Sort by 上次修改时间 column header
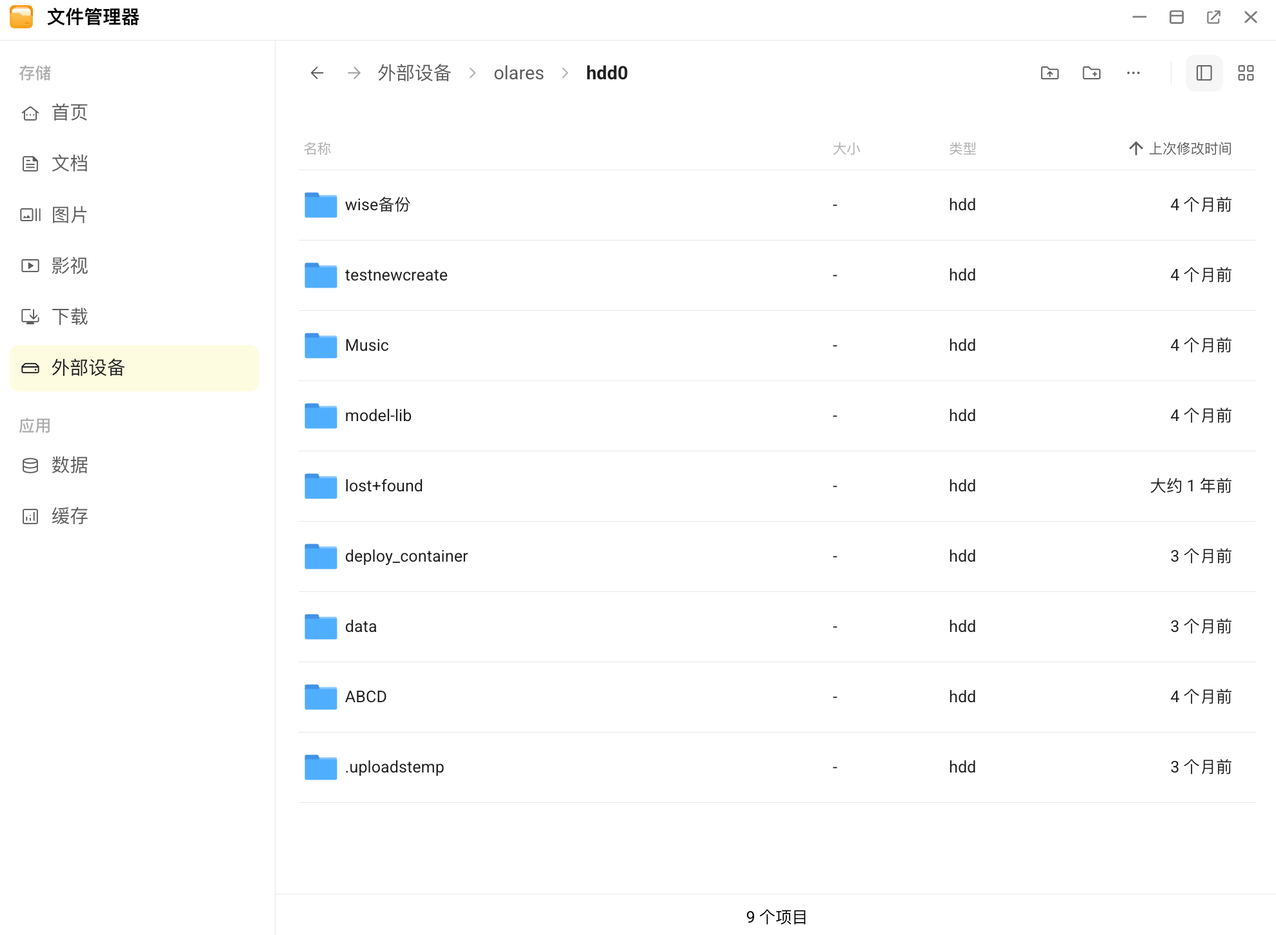1276x935 pixels. coord(1189,148)
